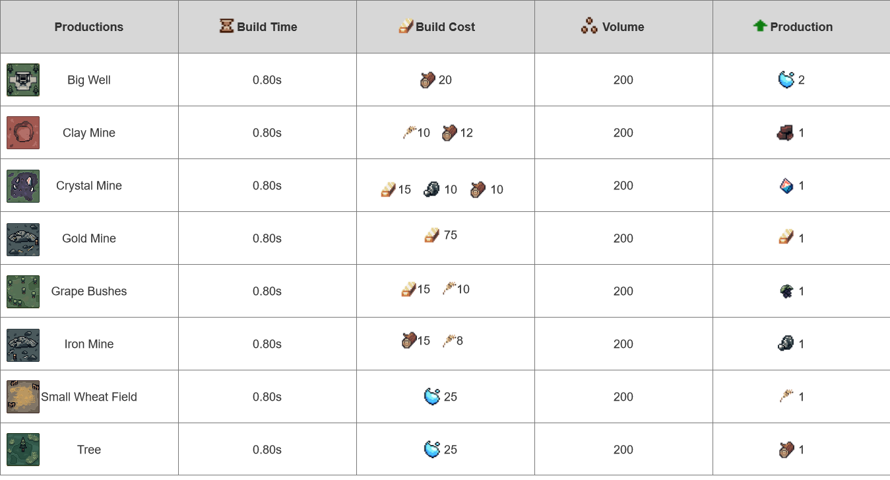Click the Clay Mine building icon
Viewport: 890px width, 480px height.
click(23, 133)
